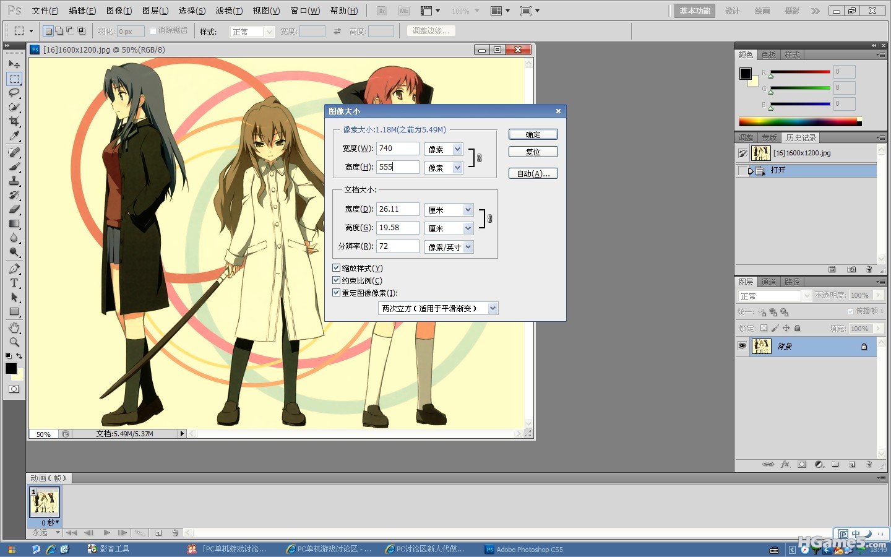This screenshot has width=891, height=557.
Task: Toggle the 缩放样式(Y) checkbox
Action: [337, 268]
